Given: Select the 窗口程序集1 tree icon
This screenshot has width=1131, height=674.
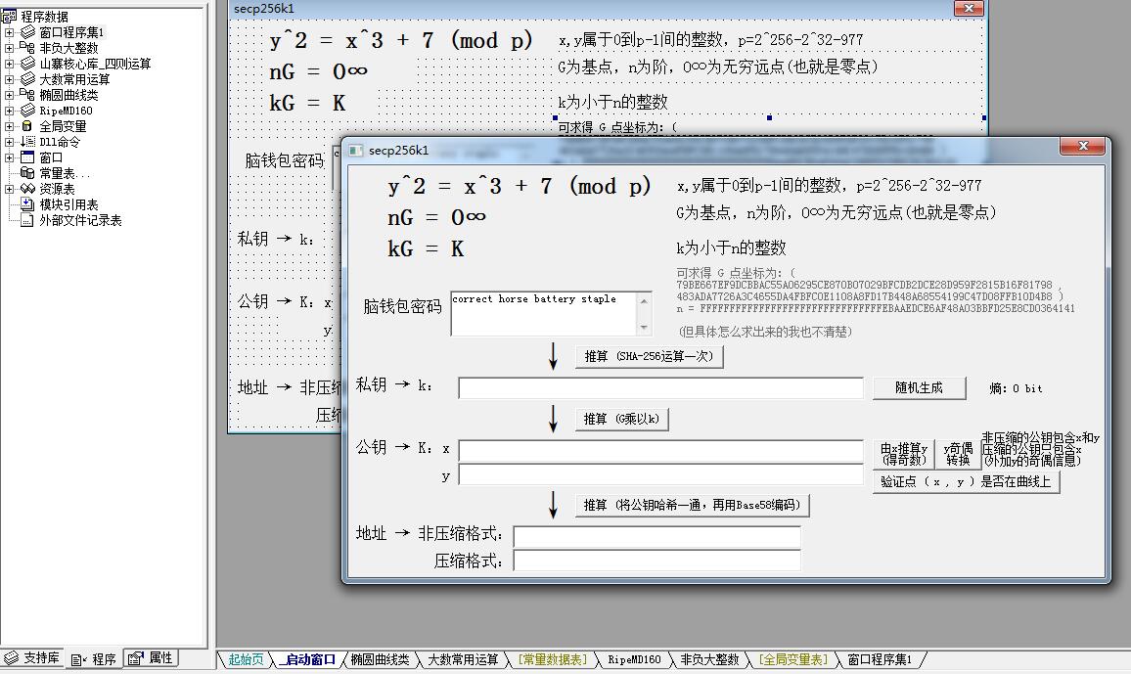Looking at the screenshot, I should [x=27, y=32].
